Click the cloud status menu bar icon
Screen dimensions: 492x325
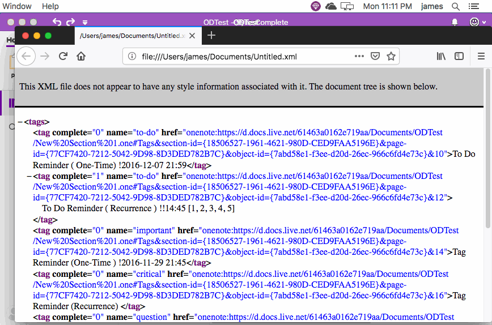tap(331, 6)
